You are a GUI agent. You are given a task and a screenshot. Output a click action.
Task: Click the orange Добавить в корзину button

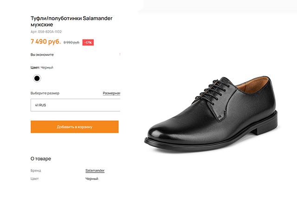point(74,127)
